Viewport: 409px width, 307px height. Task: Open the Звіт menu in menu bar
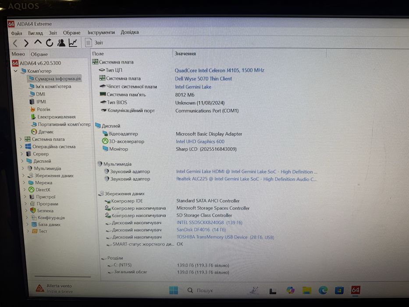pyautogui.click(x=53, y=33)
